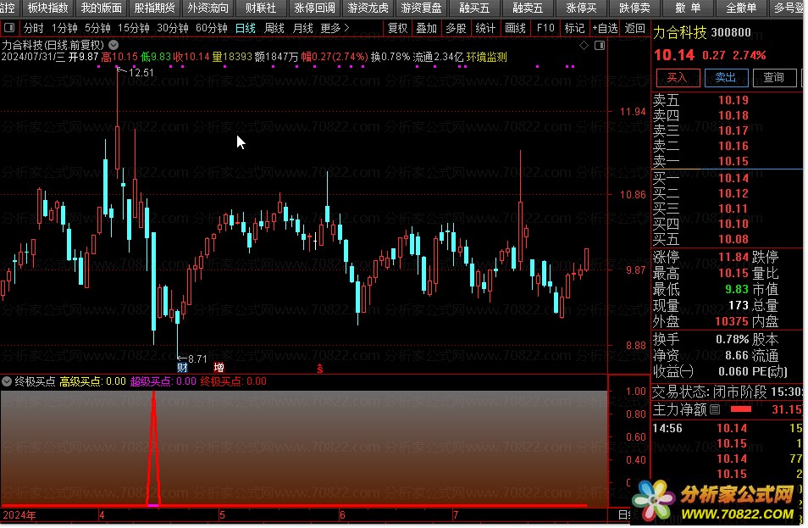Open 统计 statistics tool

(485, 28)
